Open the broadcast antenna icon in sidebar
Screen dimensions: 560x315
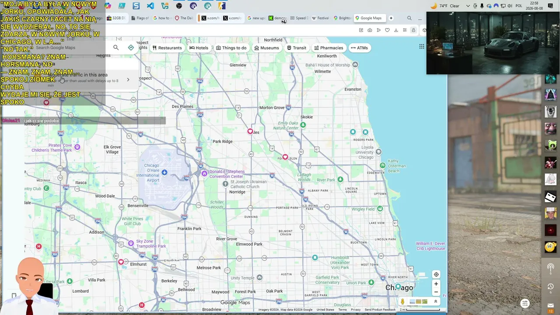550,268
